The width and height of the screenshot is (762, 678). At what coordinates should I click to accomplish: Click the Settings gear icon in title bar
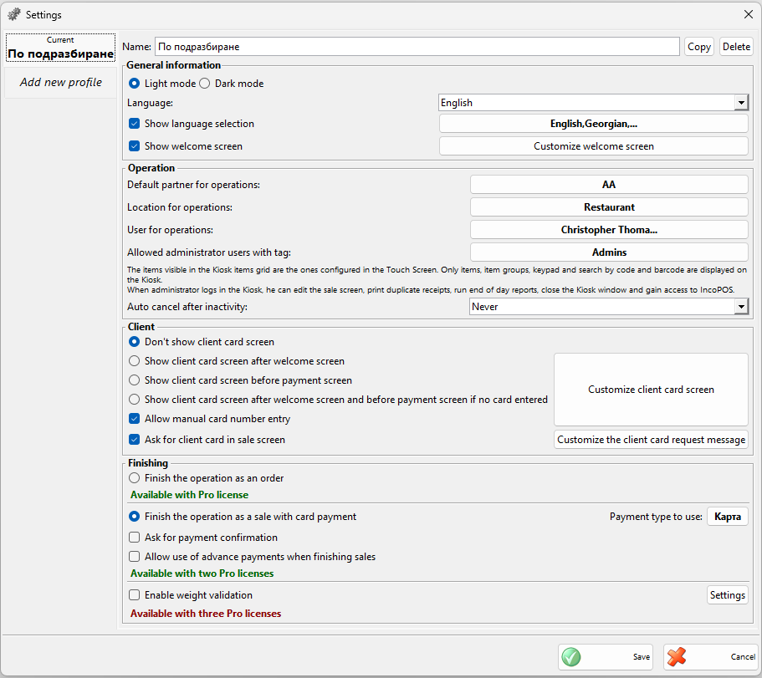pyautogui.click(x=13, y=14)
